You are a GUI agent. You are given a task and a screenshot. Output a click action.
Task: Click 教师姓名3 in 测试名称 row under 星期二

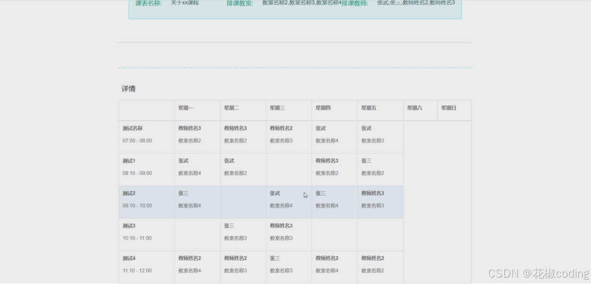click(x=235, y=129)
